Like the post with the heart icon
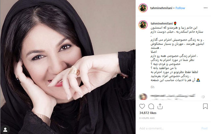Screen dimensions: 211x134 (142, 106)
